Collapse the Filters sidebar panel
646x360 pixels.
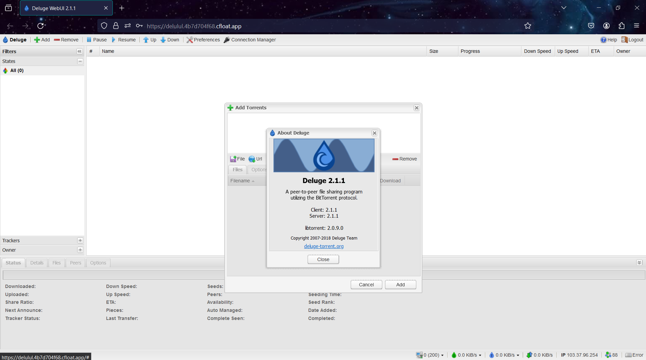79,51
